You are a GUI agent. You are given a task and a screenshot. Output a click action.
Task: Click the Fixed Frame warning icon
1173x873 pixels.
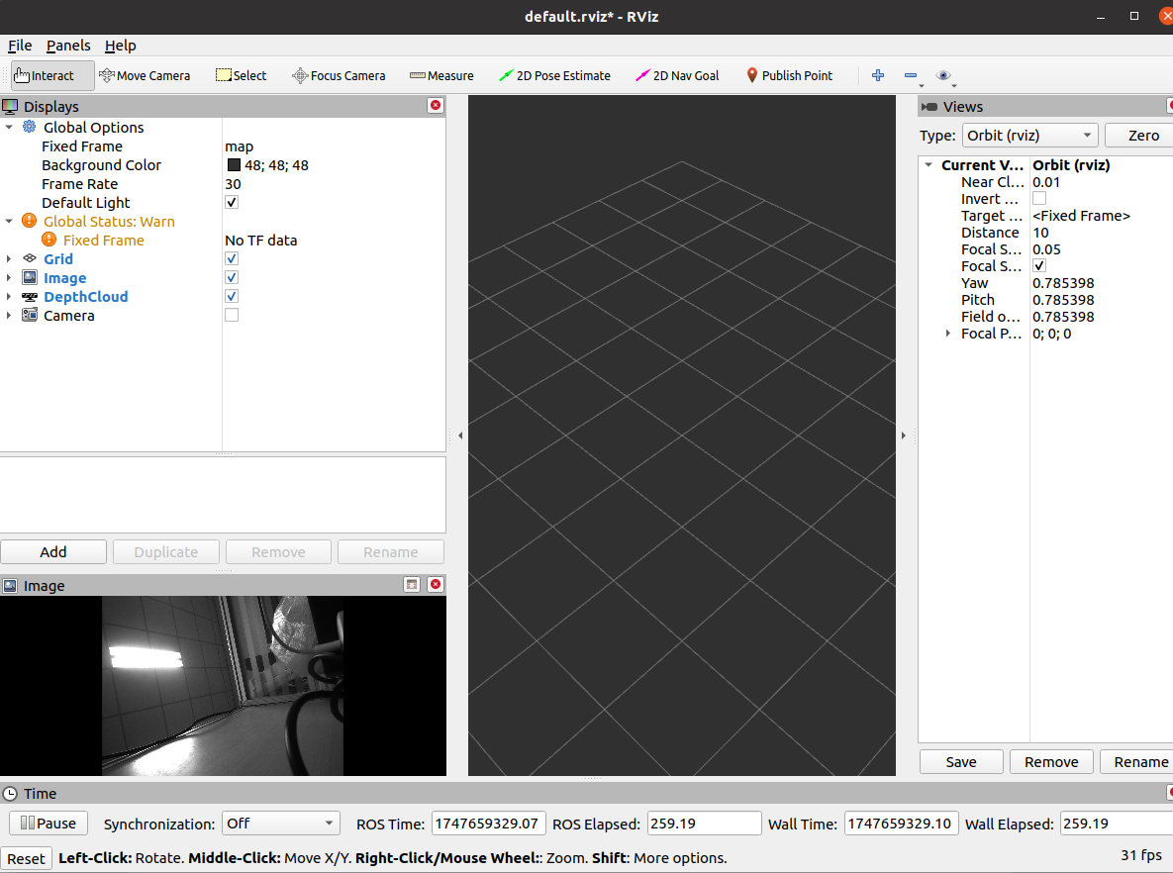[49, 240]
